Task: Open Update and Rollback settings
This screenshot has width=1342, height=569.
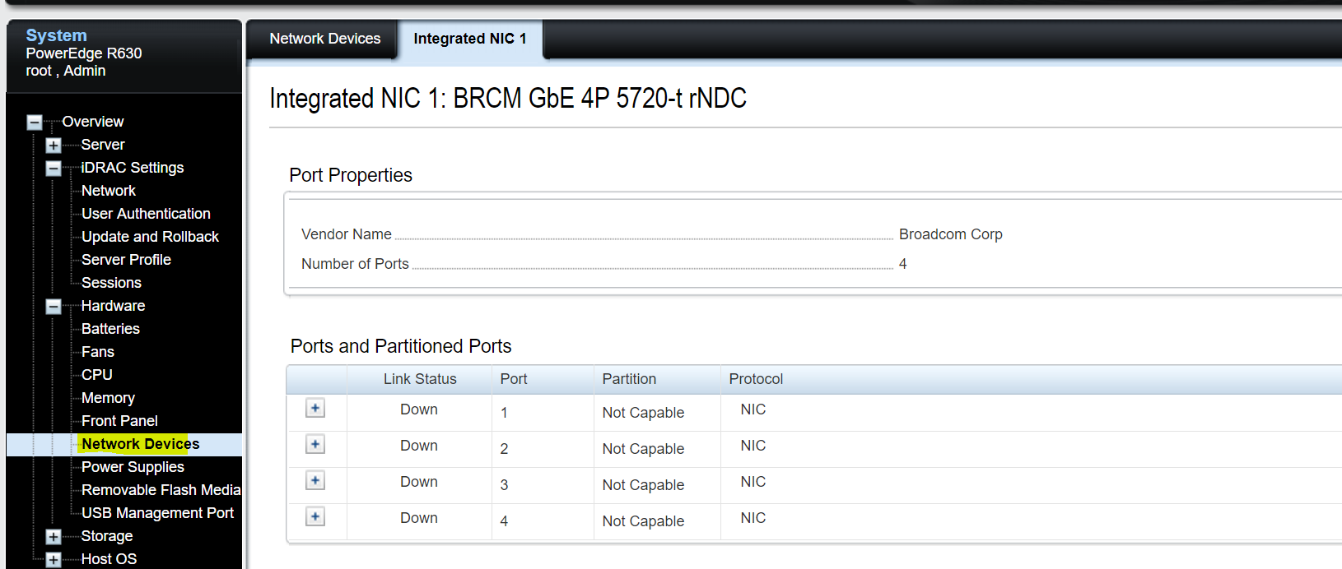Action: pos(150,237)
